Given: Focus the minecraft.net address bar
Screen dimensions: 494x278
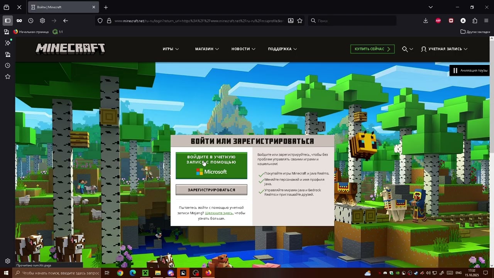Looking at the screenshot, I should (x=199, y=21).
